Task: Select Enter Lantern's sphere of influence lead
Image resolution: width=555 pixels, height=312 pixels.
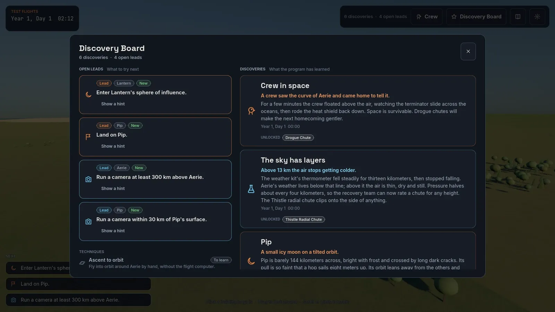Action: click(142, 93)
